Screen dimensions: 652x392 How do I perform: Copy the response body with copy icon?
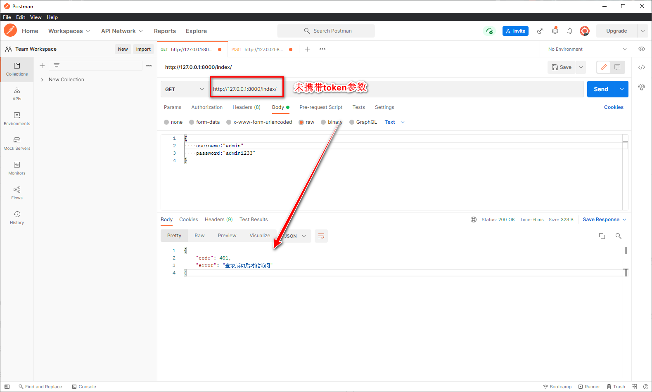tap(602, 236)
